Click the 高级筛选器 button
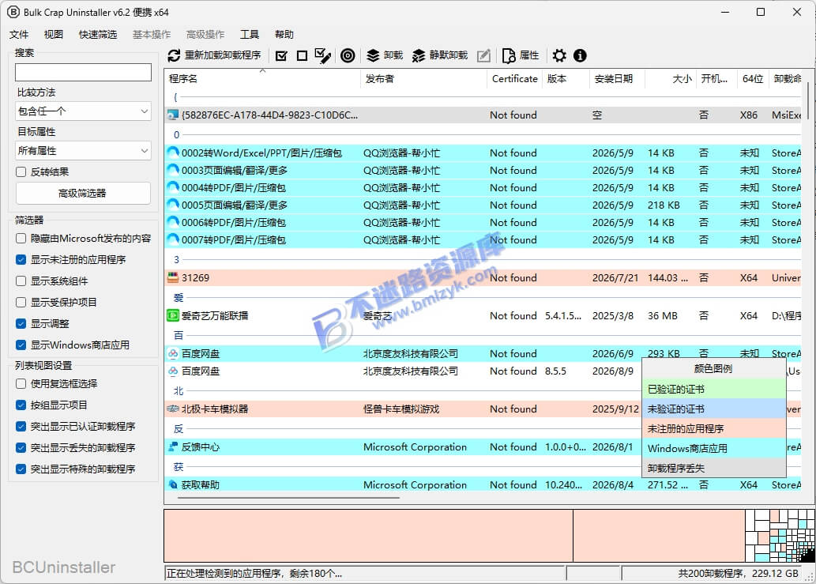The height and width of the screenshot is (584, 816). click(x=83, y=193)
